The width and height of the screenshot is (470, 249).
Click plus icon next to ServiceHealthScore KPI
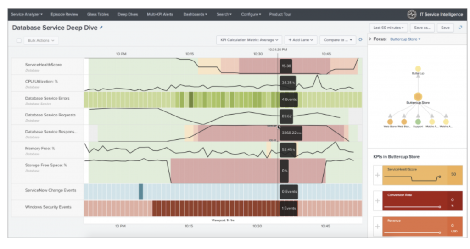click(378, 175)
